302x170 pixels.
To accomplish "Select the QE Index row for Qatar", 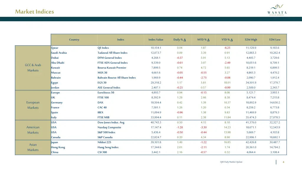I will 103,48.
